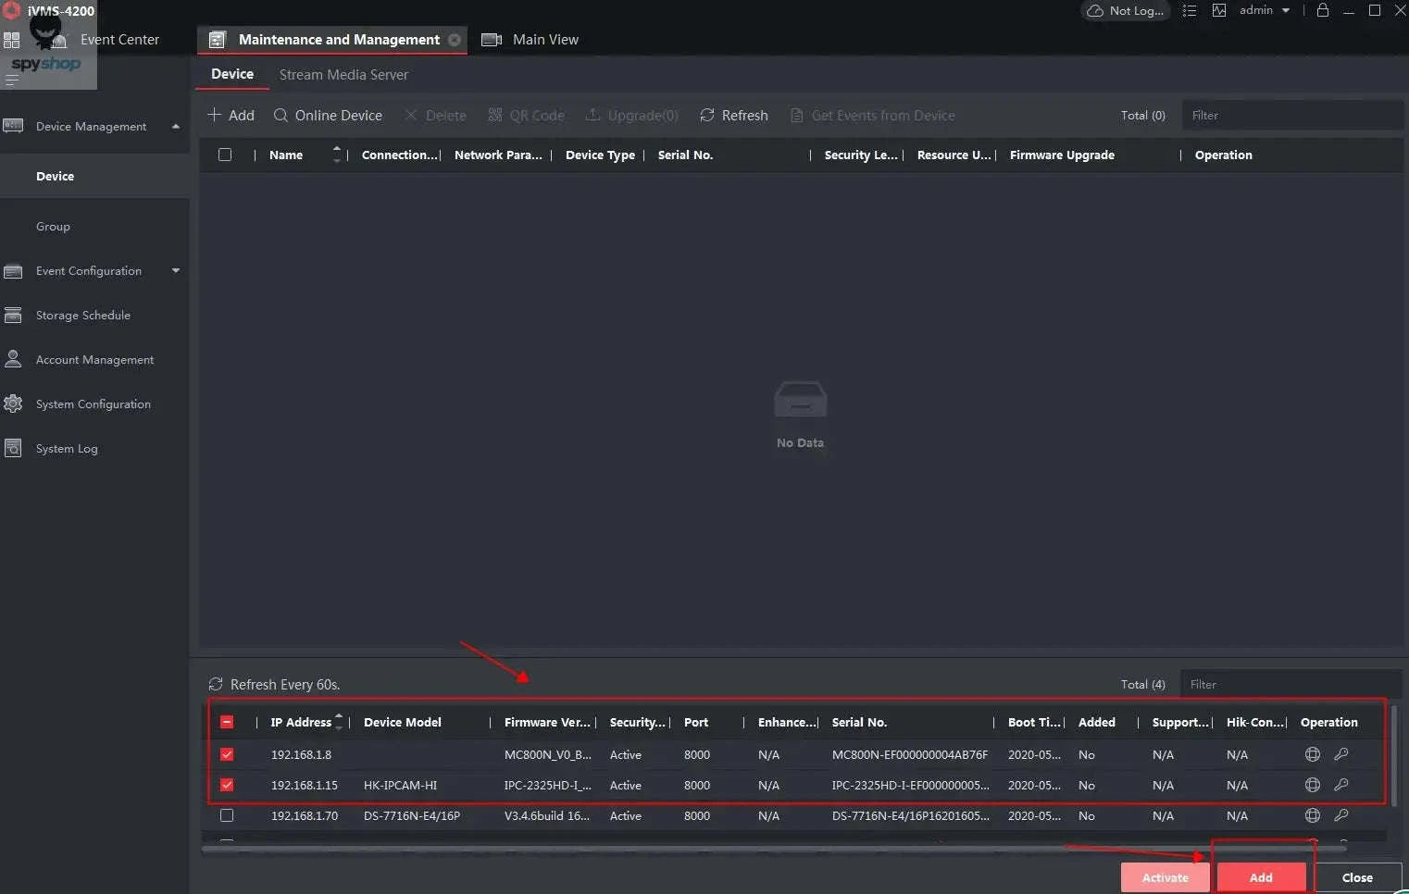Open the admin user dropdown
This screenshot has height=894, width=1409.
[1265, 10]
